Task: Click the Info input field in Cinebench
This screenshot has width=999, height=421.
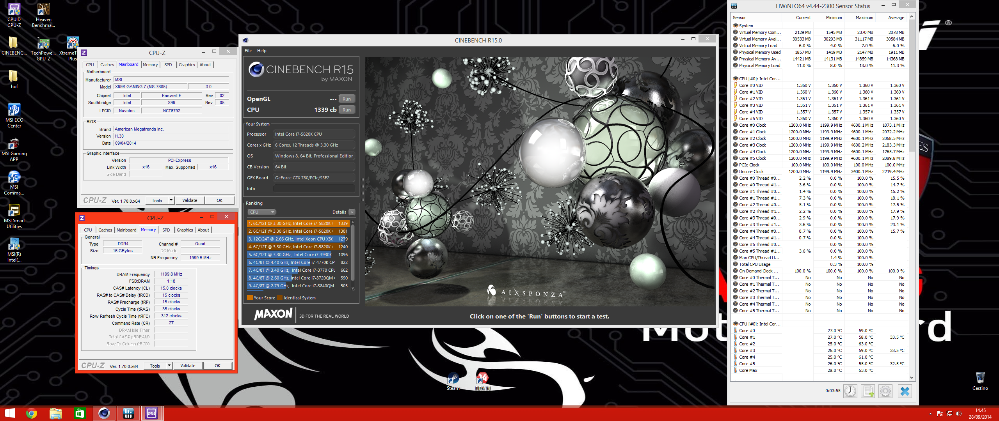Action: 314,189
